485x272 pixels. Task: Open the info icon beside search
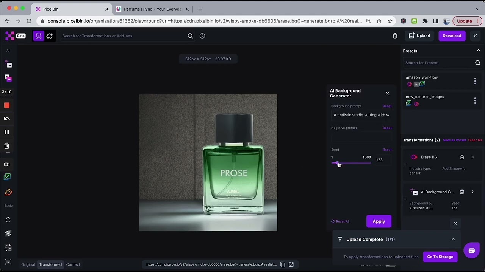pyautogui.click(x=202, y=36)
